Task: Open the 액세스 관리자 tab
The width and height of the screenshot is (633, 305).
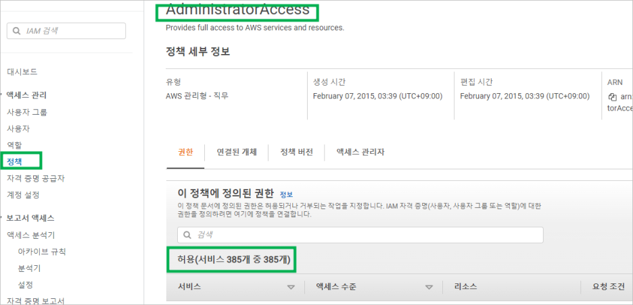Action: 360,152
